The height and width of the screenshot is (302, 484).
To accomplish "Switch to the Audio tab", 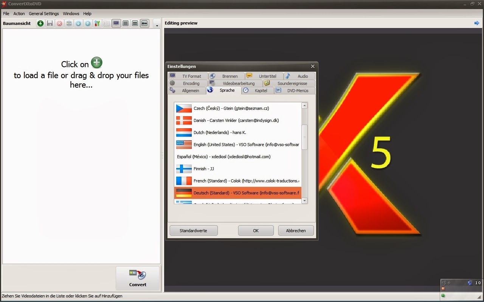I will pyautogui.click(x=299, y=76).
